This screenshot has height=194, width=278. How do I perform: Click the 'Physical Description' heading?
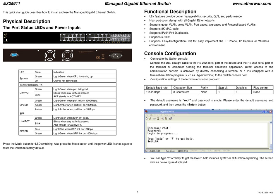27,21
